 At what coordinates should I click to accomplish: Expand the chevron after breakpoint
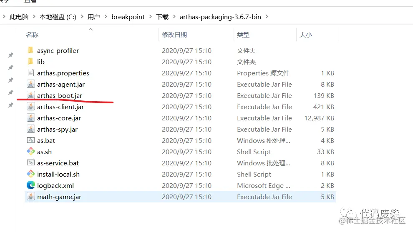151,17
